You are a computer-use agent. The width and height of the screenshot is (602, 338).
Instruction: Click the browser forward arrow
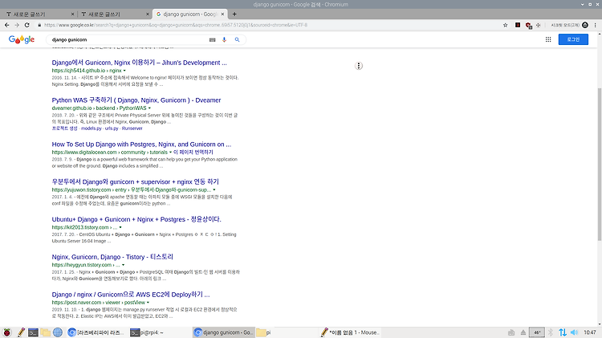click(17, 25)
